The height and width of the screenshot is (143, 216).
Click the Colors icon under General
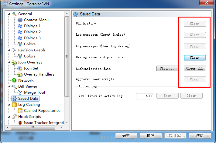[20, 44]
